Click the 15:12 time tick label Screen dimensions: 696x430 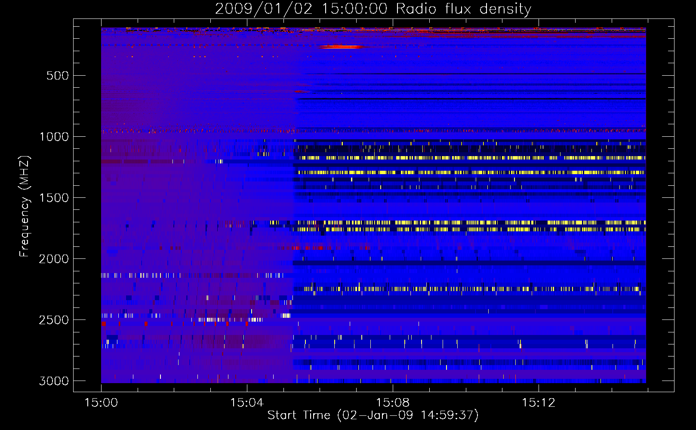click(538, 403)
